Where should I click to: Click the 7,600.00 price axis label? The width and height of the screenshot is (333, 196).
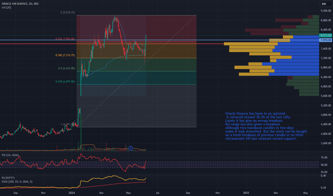[x=326, y=49]
